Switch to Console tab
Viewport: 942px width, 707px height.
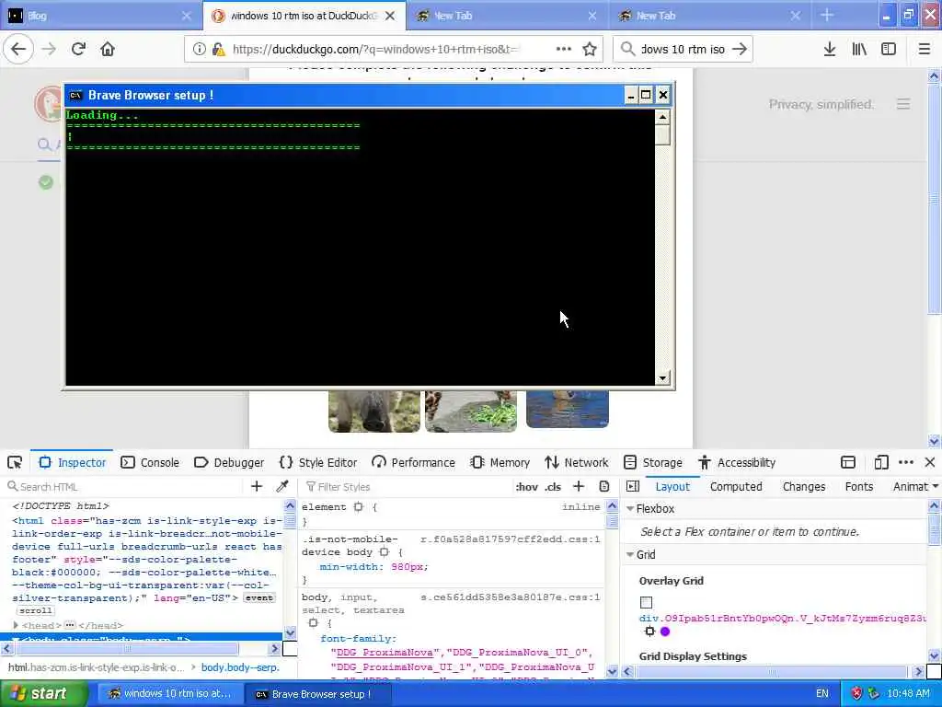[x=150, y=462]
